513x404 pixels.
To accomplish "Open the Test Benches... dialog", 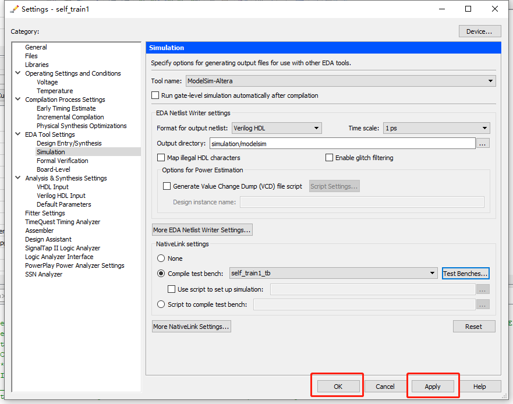I will (x=466, y=274).
